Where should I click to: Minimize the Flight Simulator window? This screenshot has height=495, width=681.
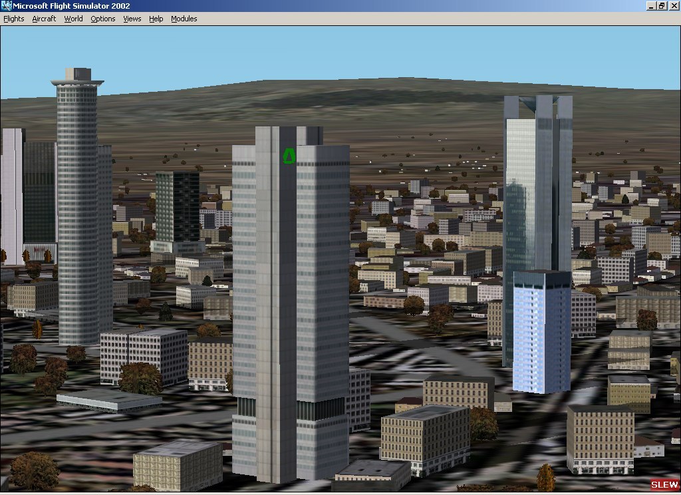pos(650,6)
